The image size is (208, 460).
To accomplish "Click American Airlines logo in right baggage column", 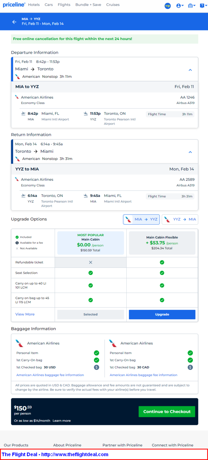I will point(113,343).
